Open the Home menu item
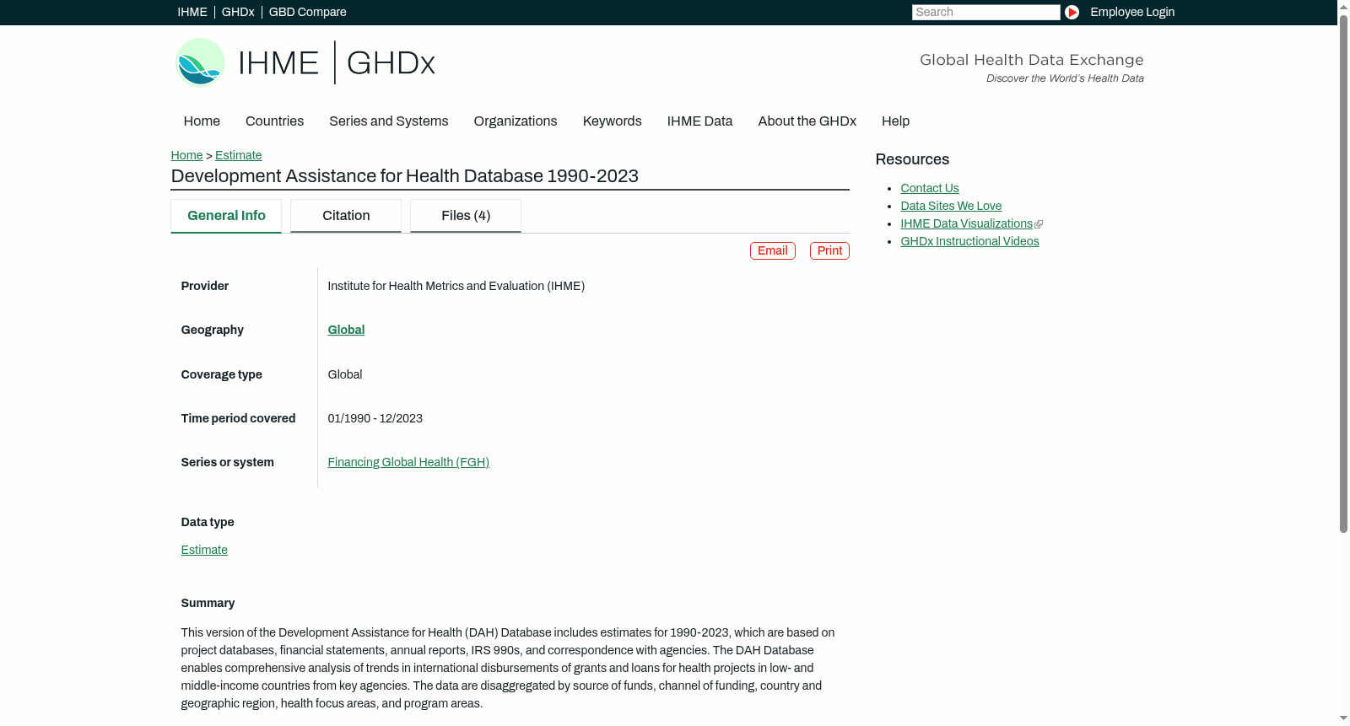This screenshot has height=726, width=1350. [x=202, y=121]
